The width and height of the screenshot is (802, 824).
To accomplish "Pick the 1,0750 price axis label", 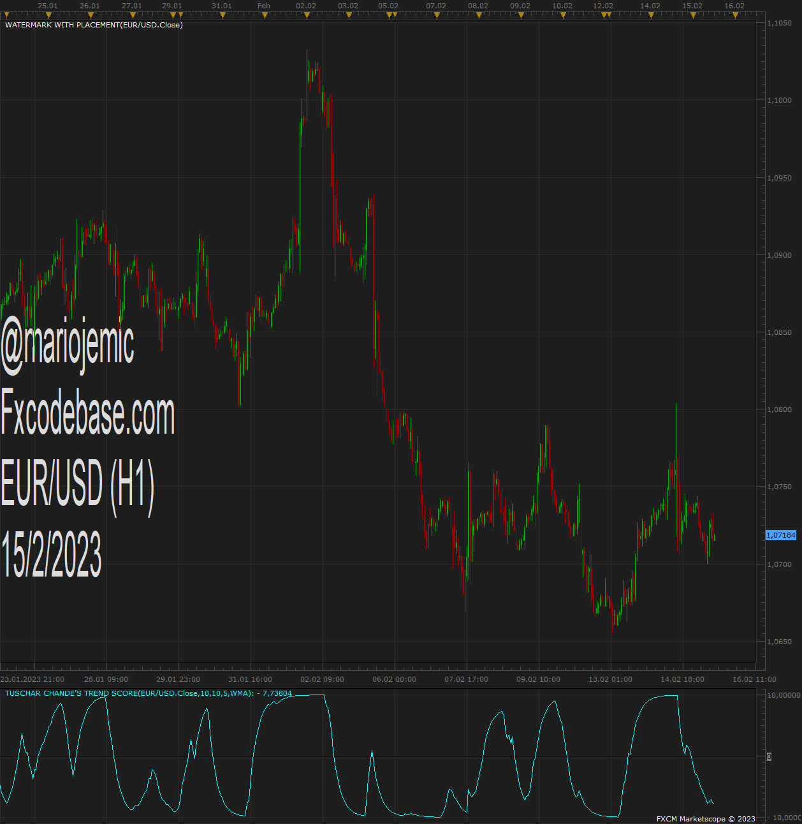I will point(779,487).
